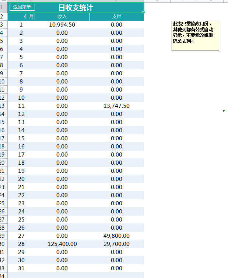228x278 pixels.
Task: Select expense value 13,747.50
Action: tap(116, 106)
